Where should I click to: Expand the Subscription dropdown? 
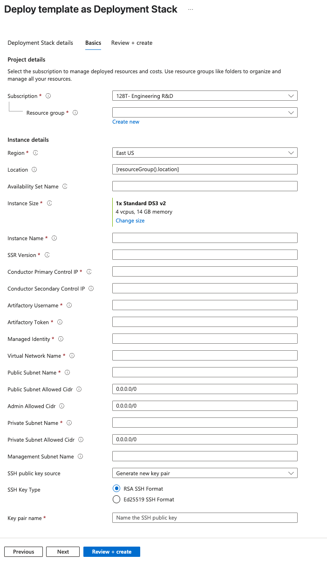pyautogui.click(x=204, y=96)
